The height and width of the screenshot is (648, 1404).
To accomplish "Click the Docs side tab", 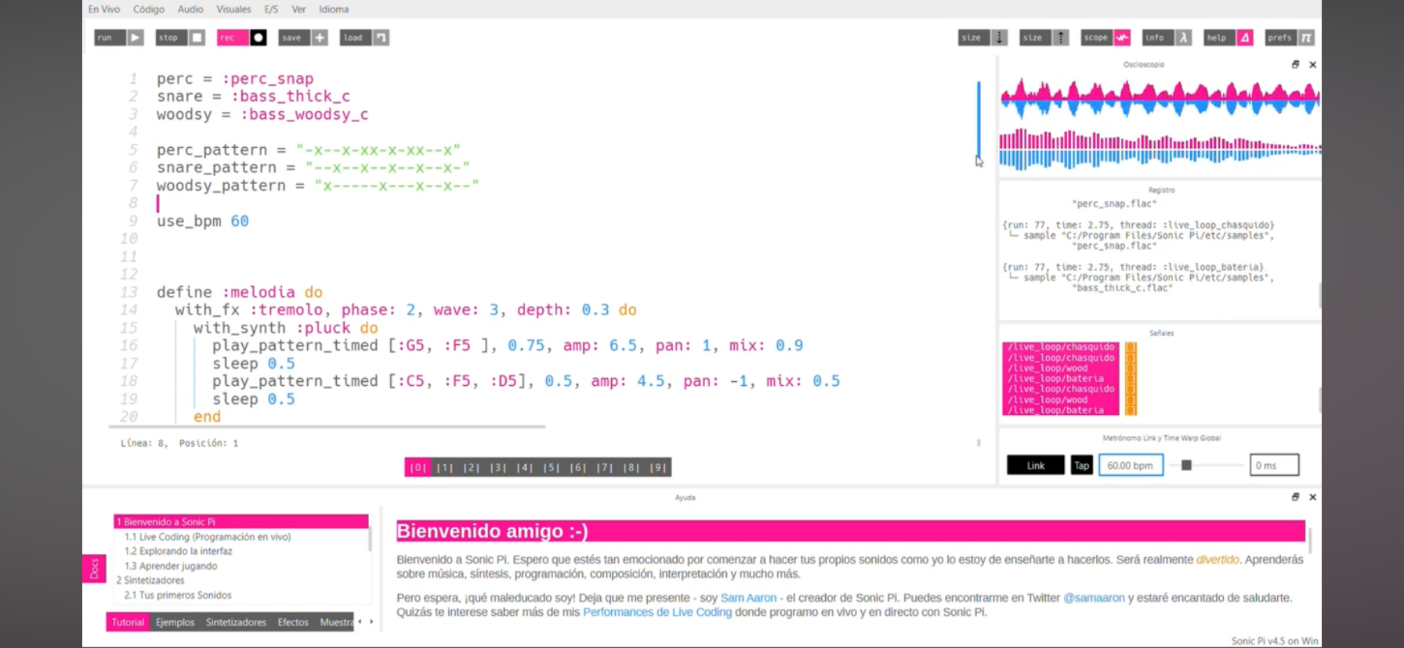I will tap(94, 568).
